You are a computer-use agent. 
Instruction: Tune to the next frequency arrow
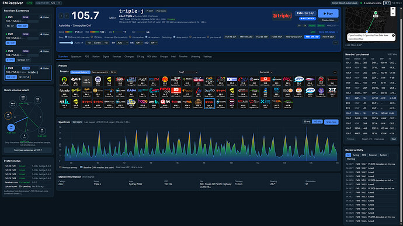coord(67,16)
